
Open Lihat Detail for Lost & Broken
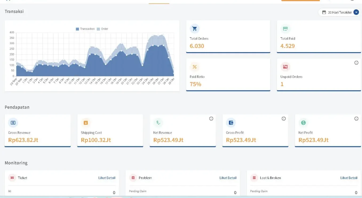349,178
